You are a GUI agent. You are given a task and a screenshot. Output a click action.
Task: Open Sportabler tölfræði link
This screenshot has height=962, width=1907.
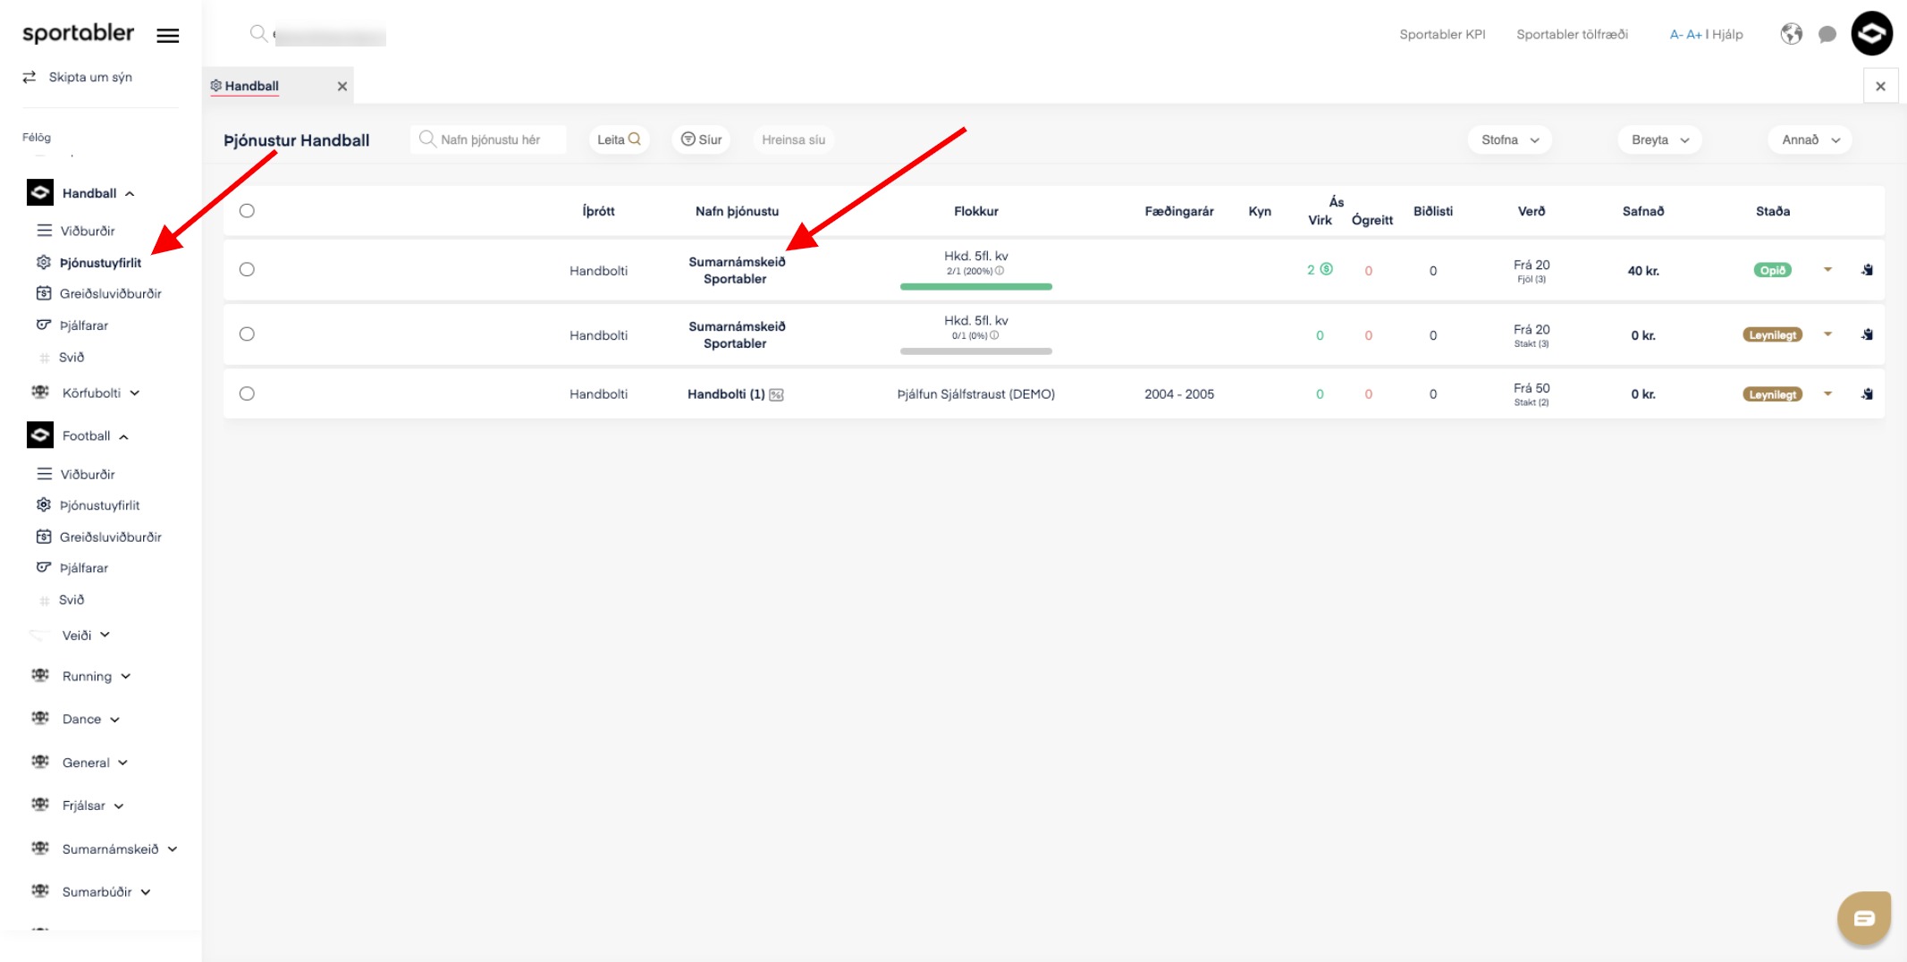click(1572, 34)
